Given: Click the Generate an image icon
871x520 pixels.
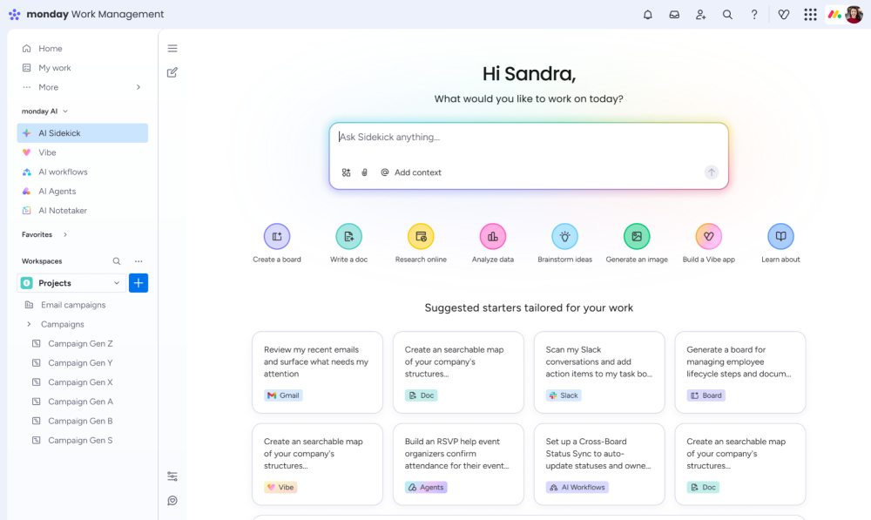Looking at the screenshot, I should pos(637,236).
